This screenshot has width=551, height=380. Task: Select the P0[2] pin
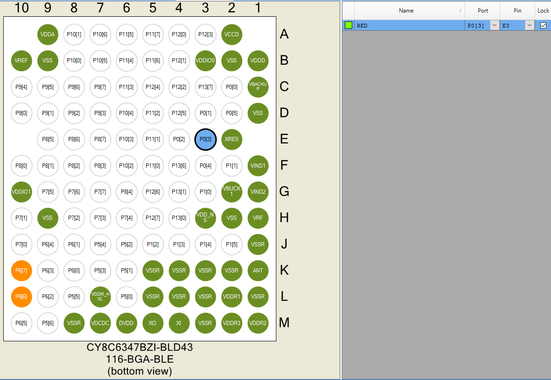(179, 139)
